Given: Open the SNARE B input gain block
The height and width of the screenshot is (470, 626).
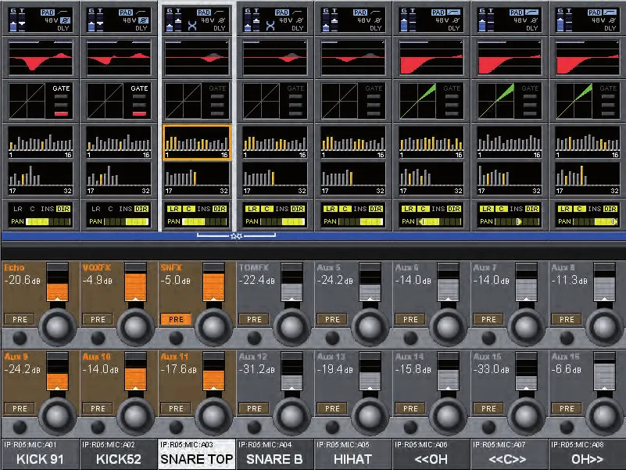Looking at the screenshot, I should pyautogui.click(x=274, y=20).
